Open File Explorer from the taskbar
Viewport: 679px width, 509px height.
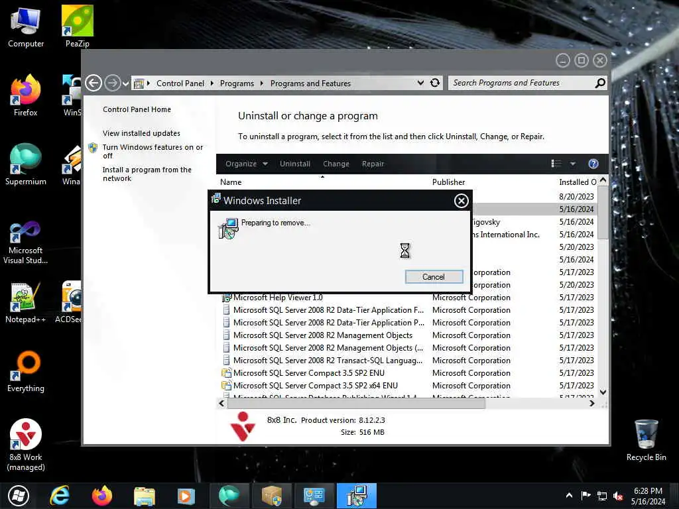[144, 496]
